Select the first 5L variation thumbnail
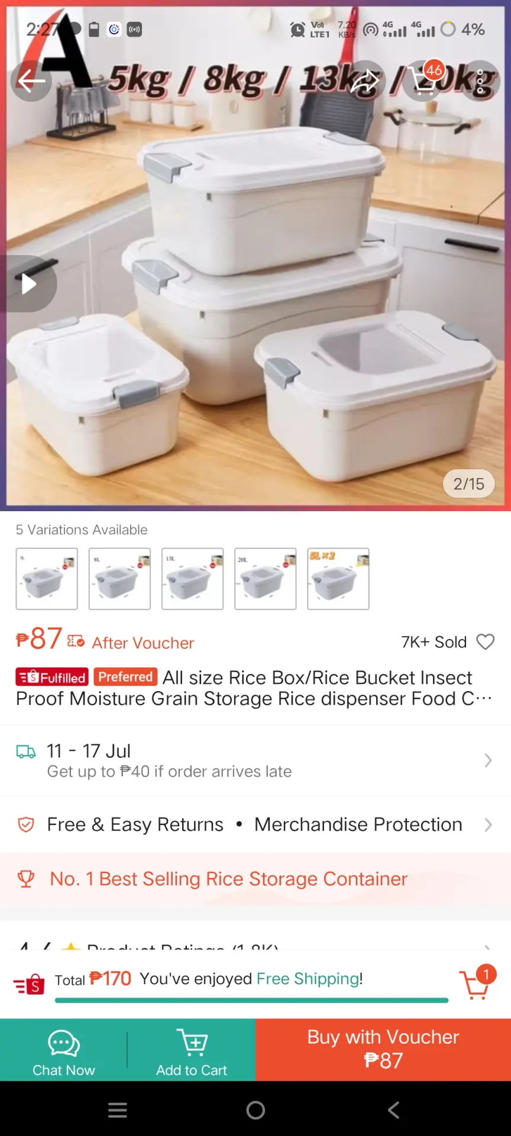 [47, 579]
